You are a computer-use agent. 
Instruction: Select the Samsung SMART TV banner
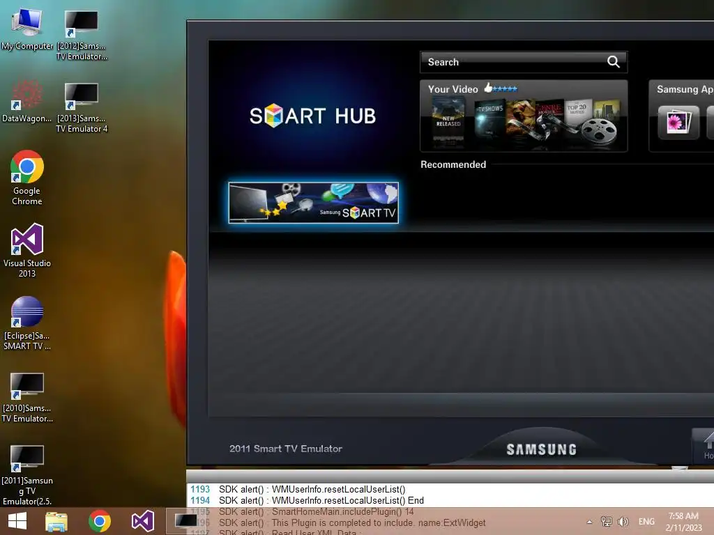pos(313,203)
